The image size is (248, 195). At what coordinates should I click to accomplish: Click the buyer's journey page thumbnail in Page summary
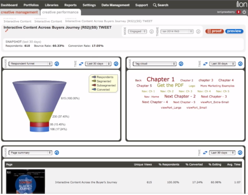pos(25,182)
